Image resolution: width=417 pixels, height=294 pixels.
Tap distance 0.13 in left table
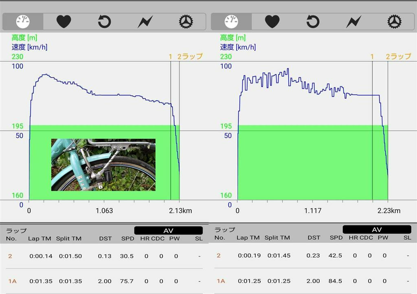(105, 256)
